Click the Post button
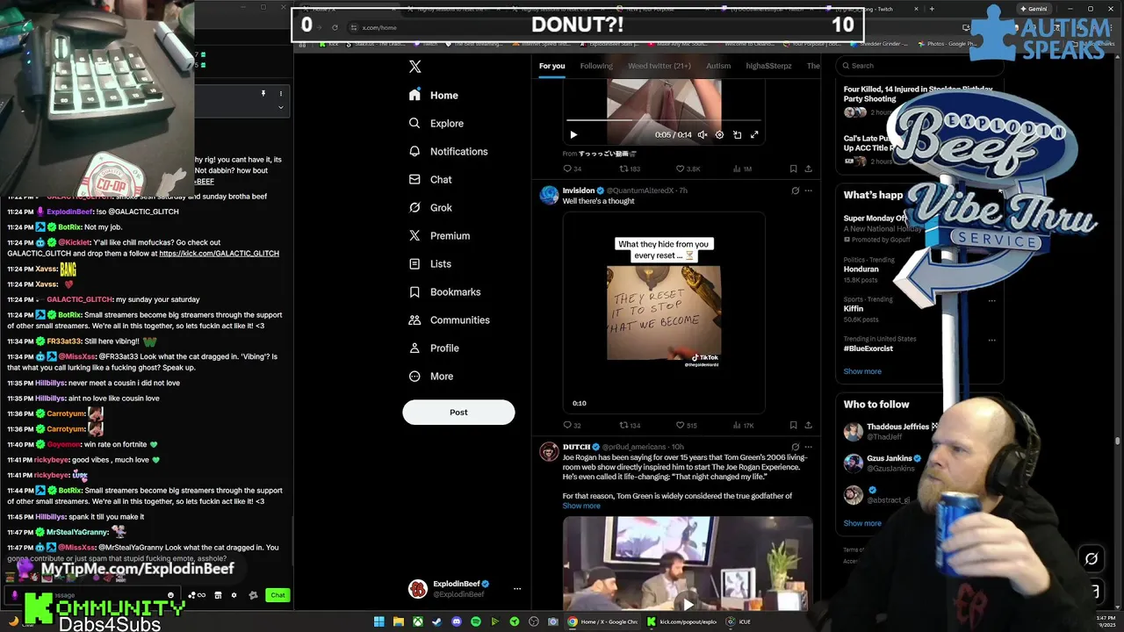Image resolution: width=1124 pixels, height=632 pixels. coord(458,412)
